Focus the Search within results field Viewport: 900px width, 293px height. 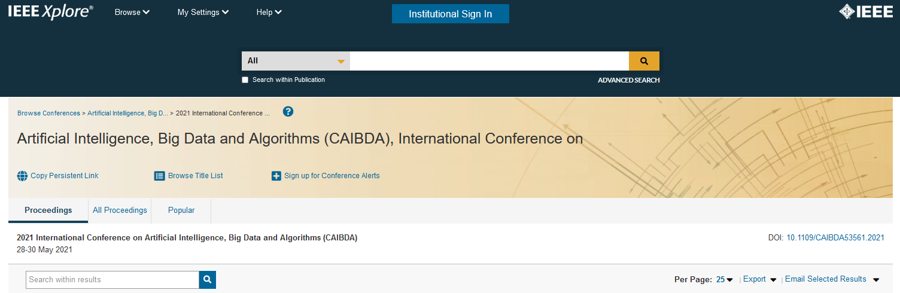pos(113,280)
